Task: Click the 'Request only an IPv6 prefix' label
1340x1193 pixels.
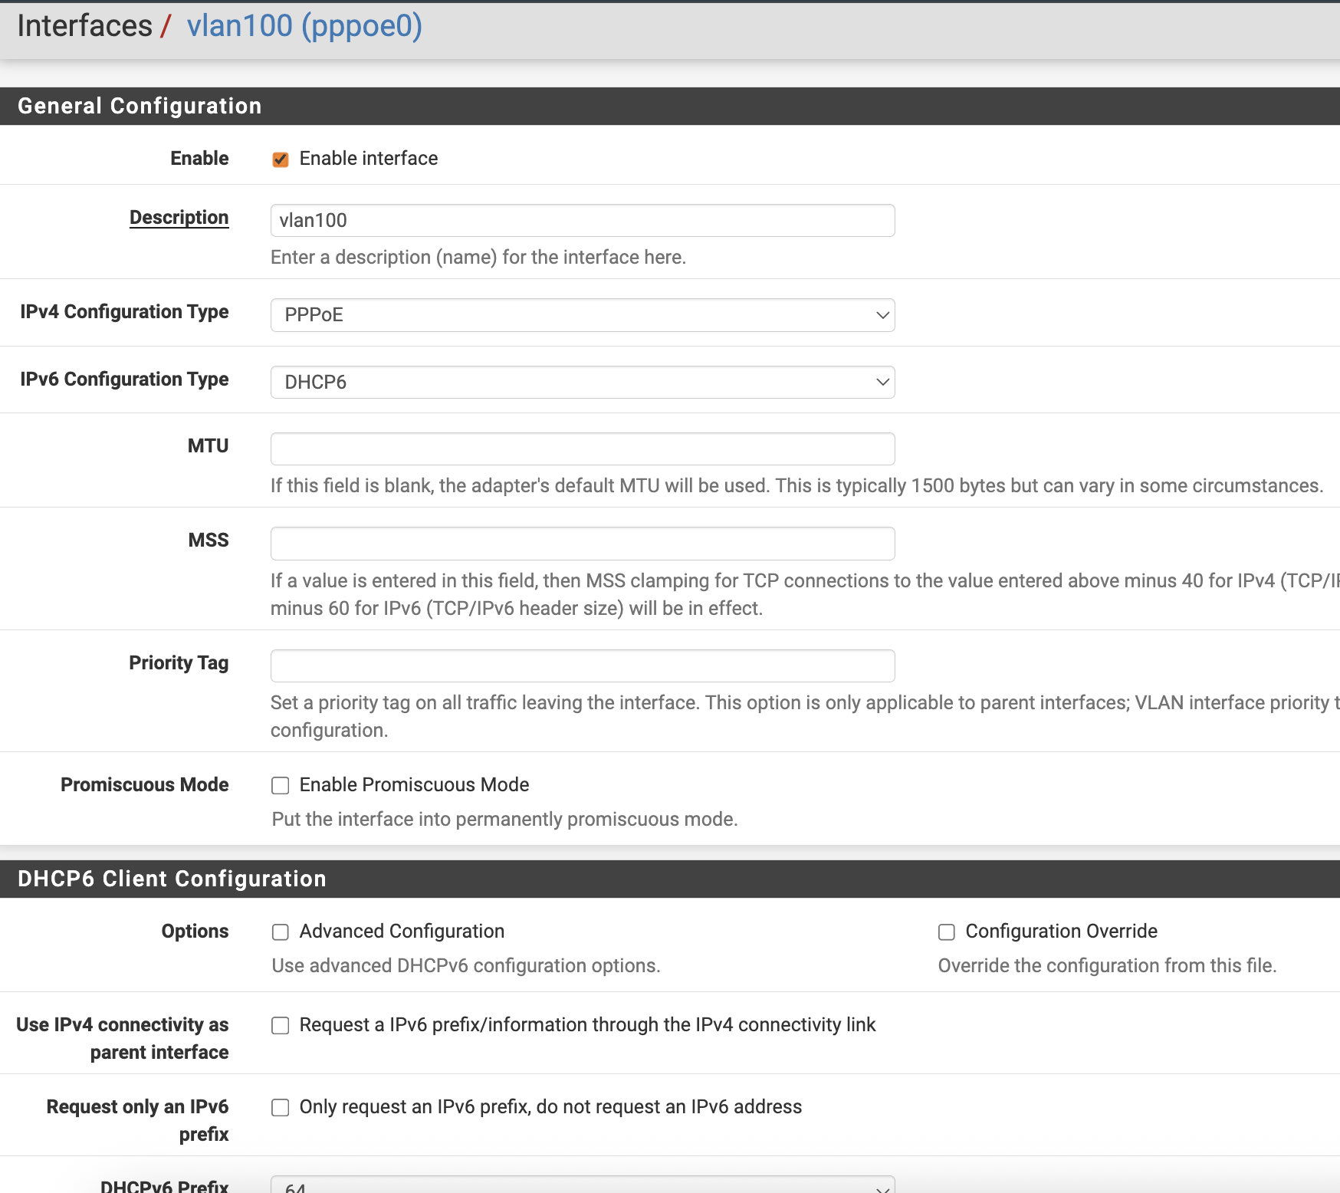Action: point(137,1120)
